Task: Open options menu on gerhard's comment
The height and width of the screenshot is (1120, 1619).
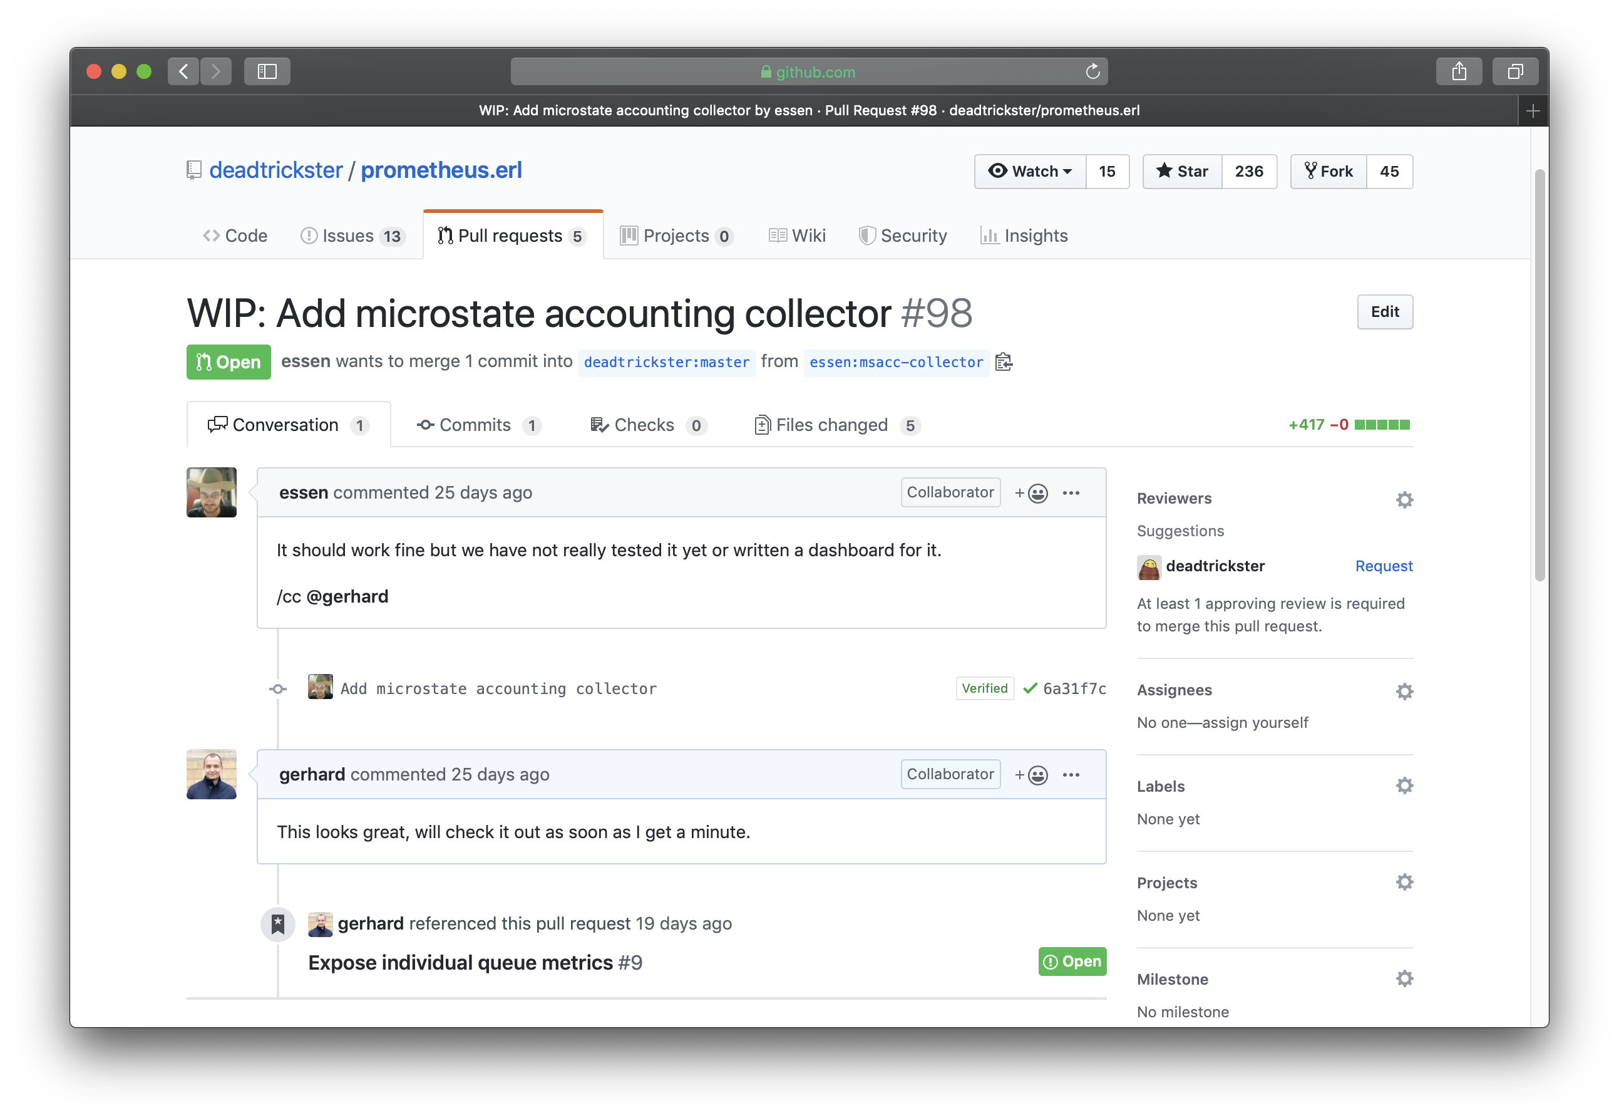Action: (1071, 775)
